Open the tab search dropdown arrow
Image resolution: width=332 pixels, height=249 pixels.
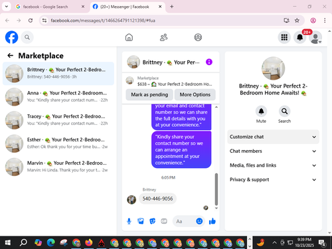click(x=7, y=7)
